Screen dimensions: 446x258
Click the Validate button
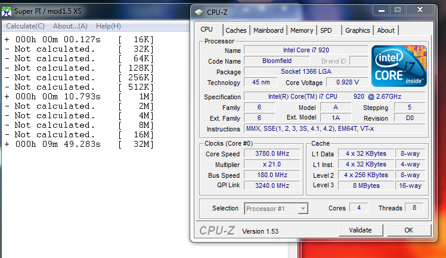360,230
